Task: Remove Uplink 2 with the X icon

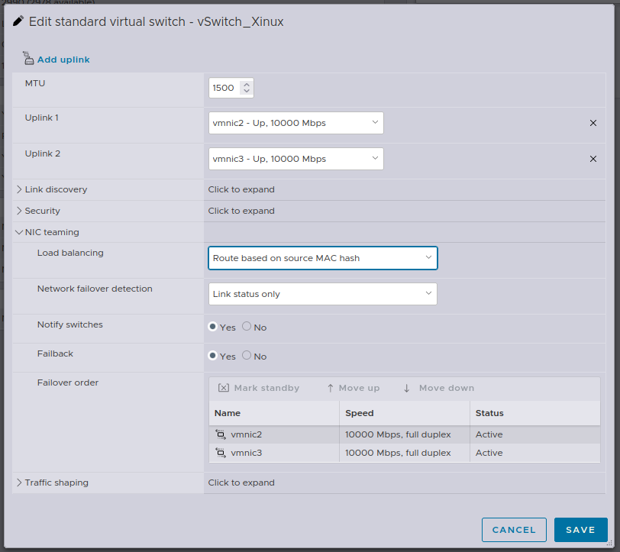Action: click(x=593, y=159)
